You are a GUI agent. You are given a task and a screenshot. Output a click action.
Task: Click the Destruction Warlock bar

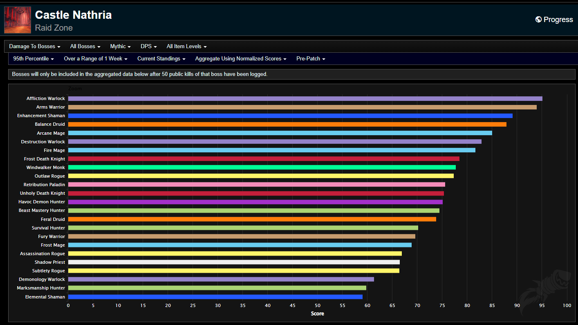(275, 142)
